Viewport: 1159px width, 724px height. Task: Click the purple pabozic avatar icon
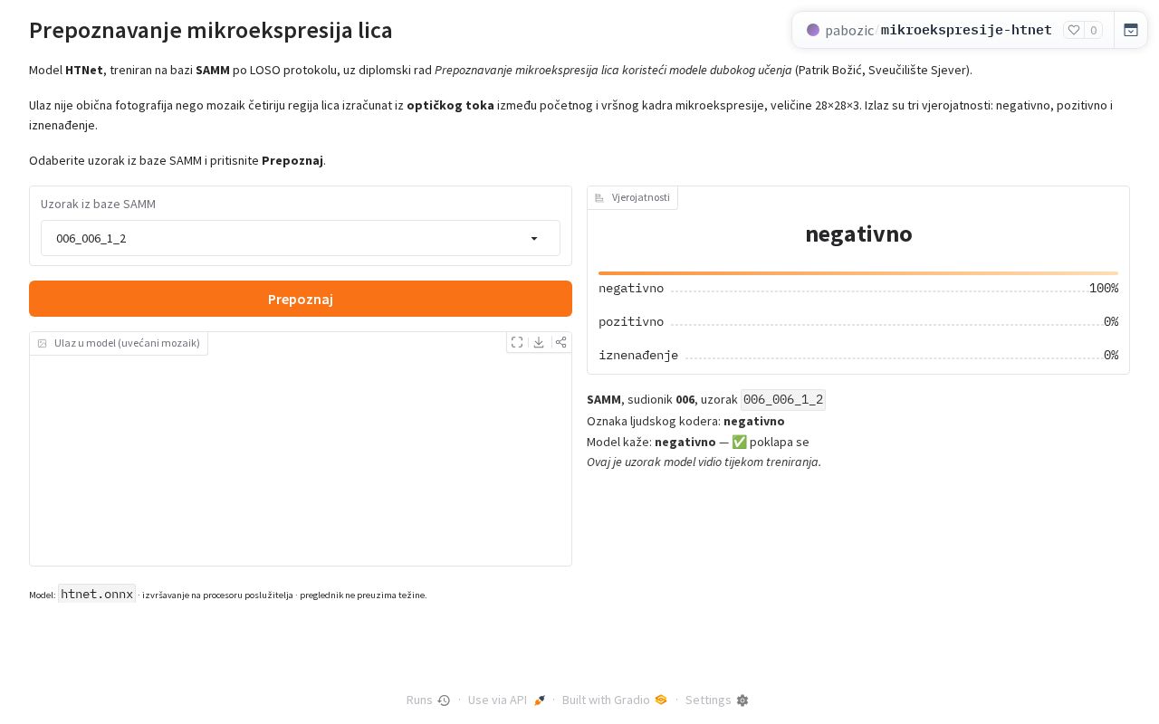tap(813, 30)
